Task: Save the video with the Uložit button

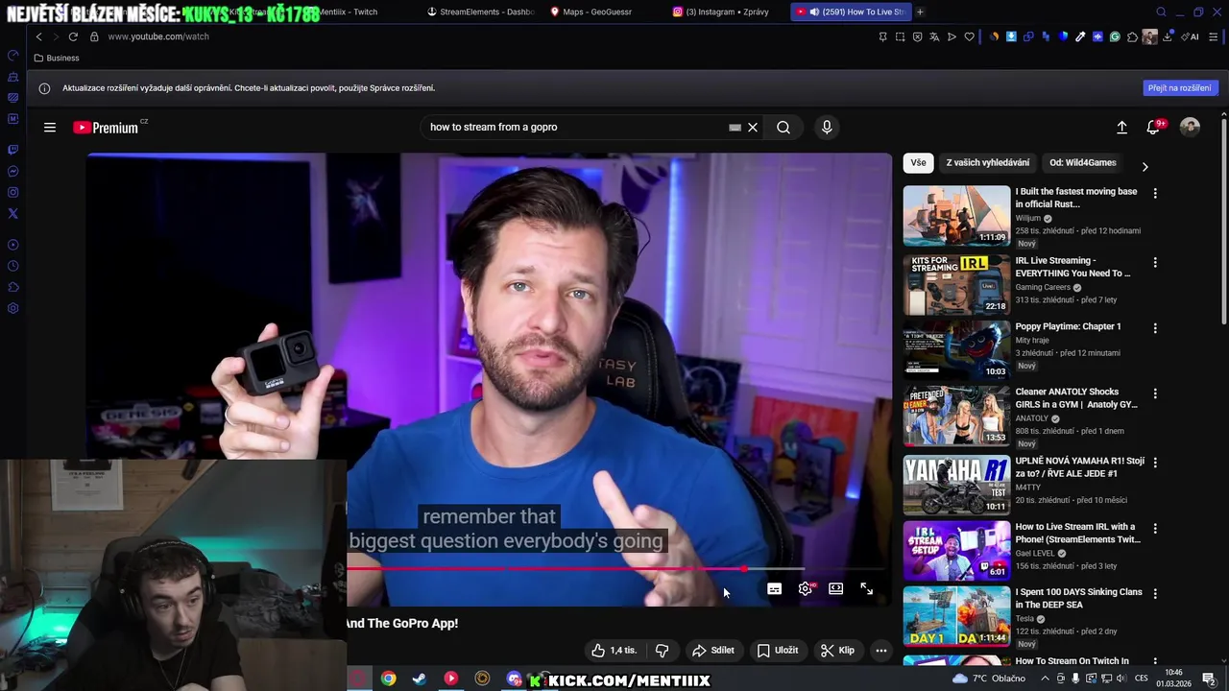Action: point(778,651)
